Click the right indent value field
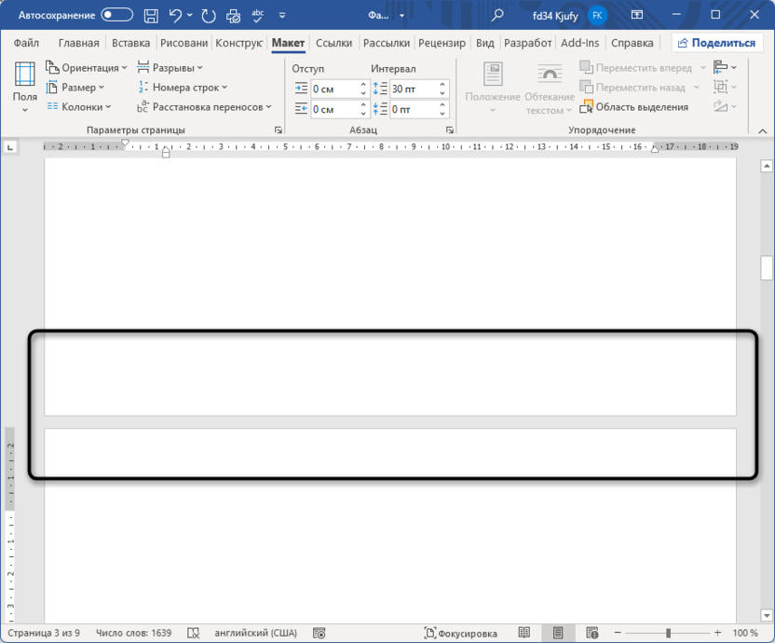The width and height of the screenshot is (775, 643). click(334, 109)
